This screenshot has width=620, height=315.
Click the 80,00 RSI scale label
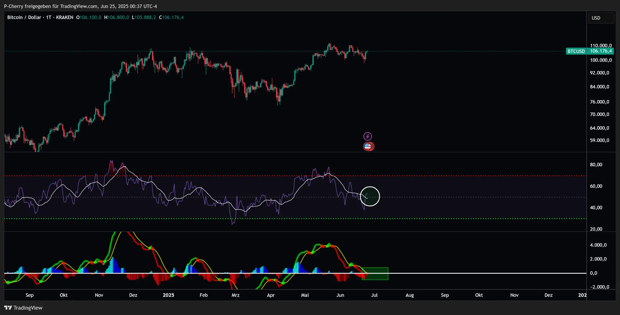[596, 164]
